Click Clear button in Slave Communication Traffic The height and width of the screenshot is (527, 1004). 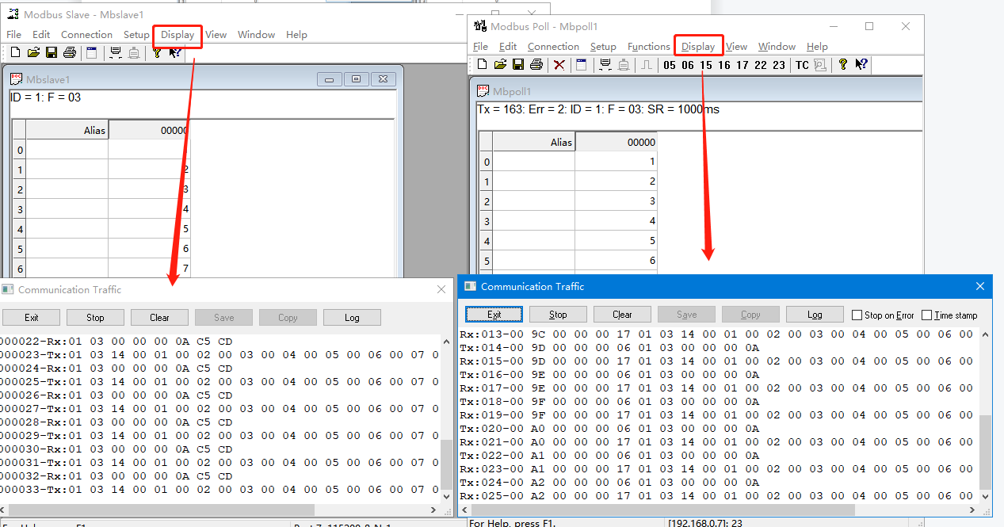[159, 318]
